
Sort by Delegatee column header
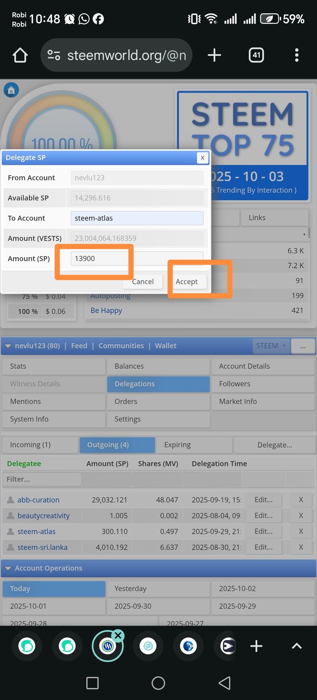[24, 464]
